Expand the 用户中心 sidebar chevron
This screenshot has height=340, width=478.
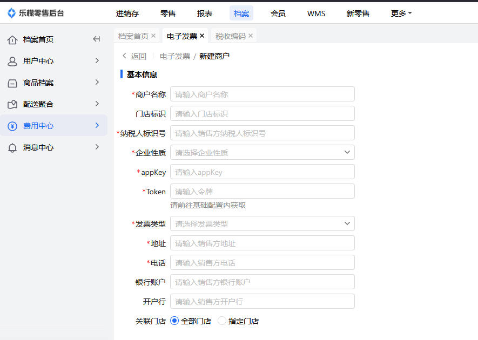[x=97, y=60]
